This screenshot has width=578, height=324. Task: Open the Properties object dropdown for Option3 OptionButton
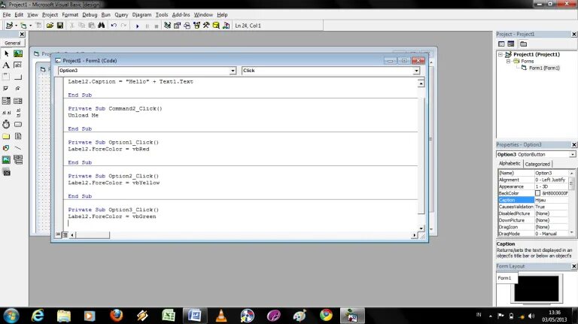point(572,155)
